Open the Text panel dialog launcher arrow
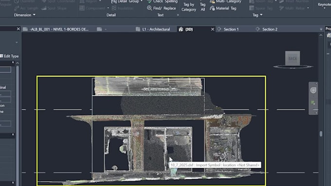331x186 pixels. pos(178,15)
